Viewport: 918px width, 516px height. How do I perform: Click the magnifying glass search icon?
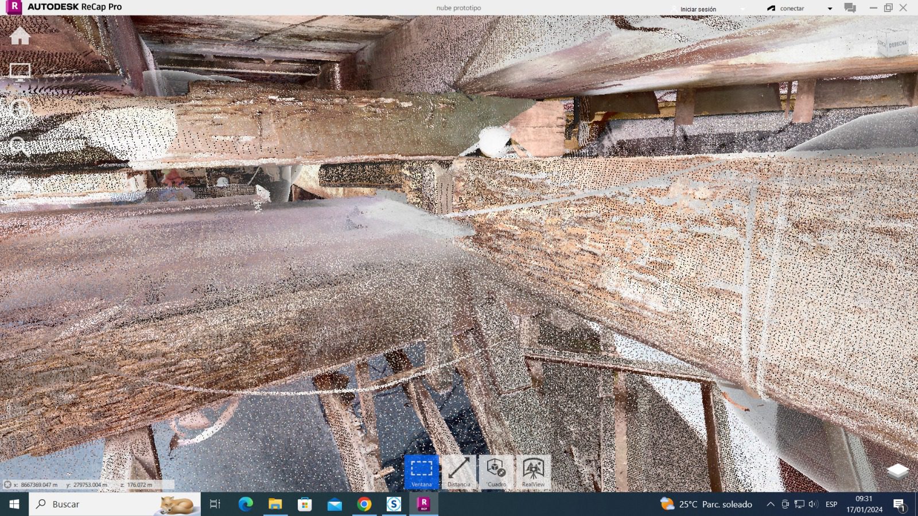tap(19, 146)
